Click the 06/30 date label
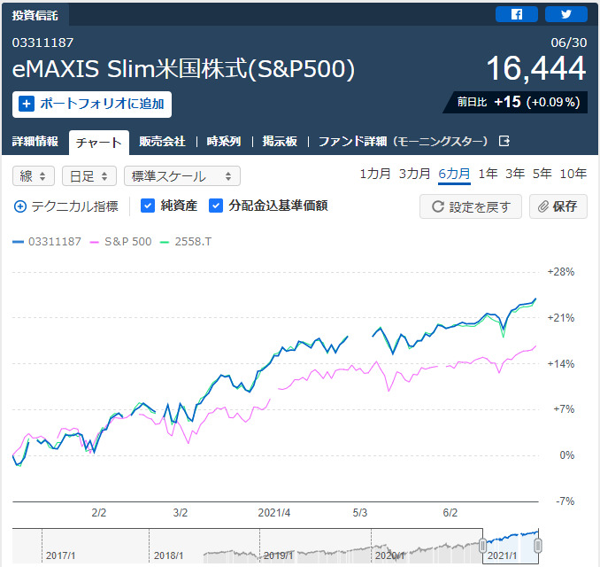Viewport: 600px width, 567px height. (569, 43)
